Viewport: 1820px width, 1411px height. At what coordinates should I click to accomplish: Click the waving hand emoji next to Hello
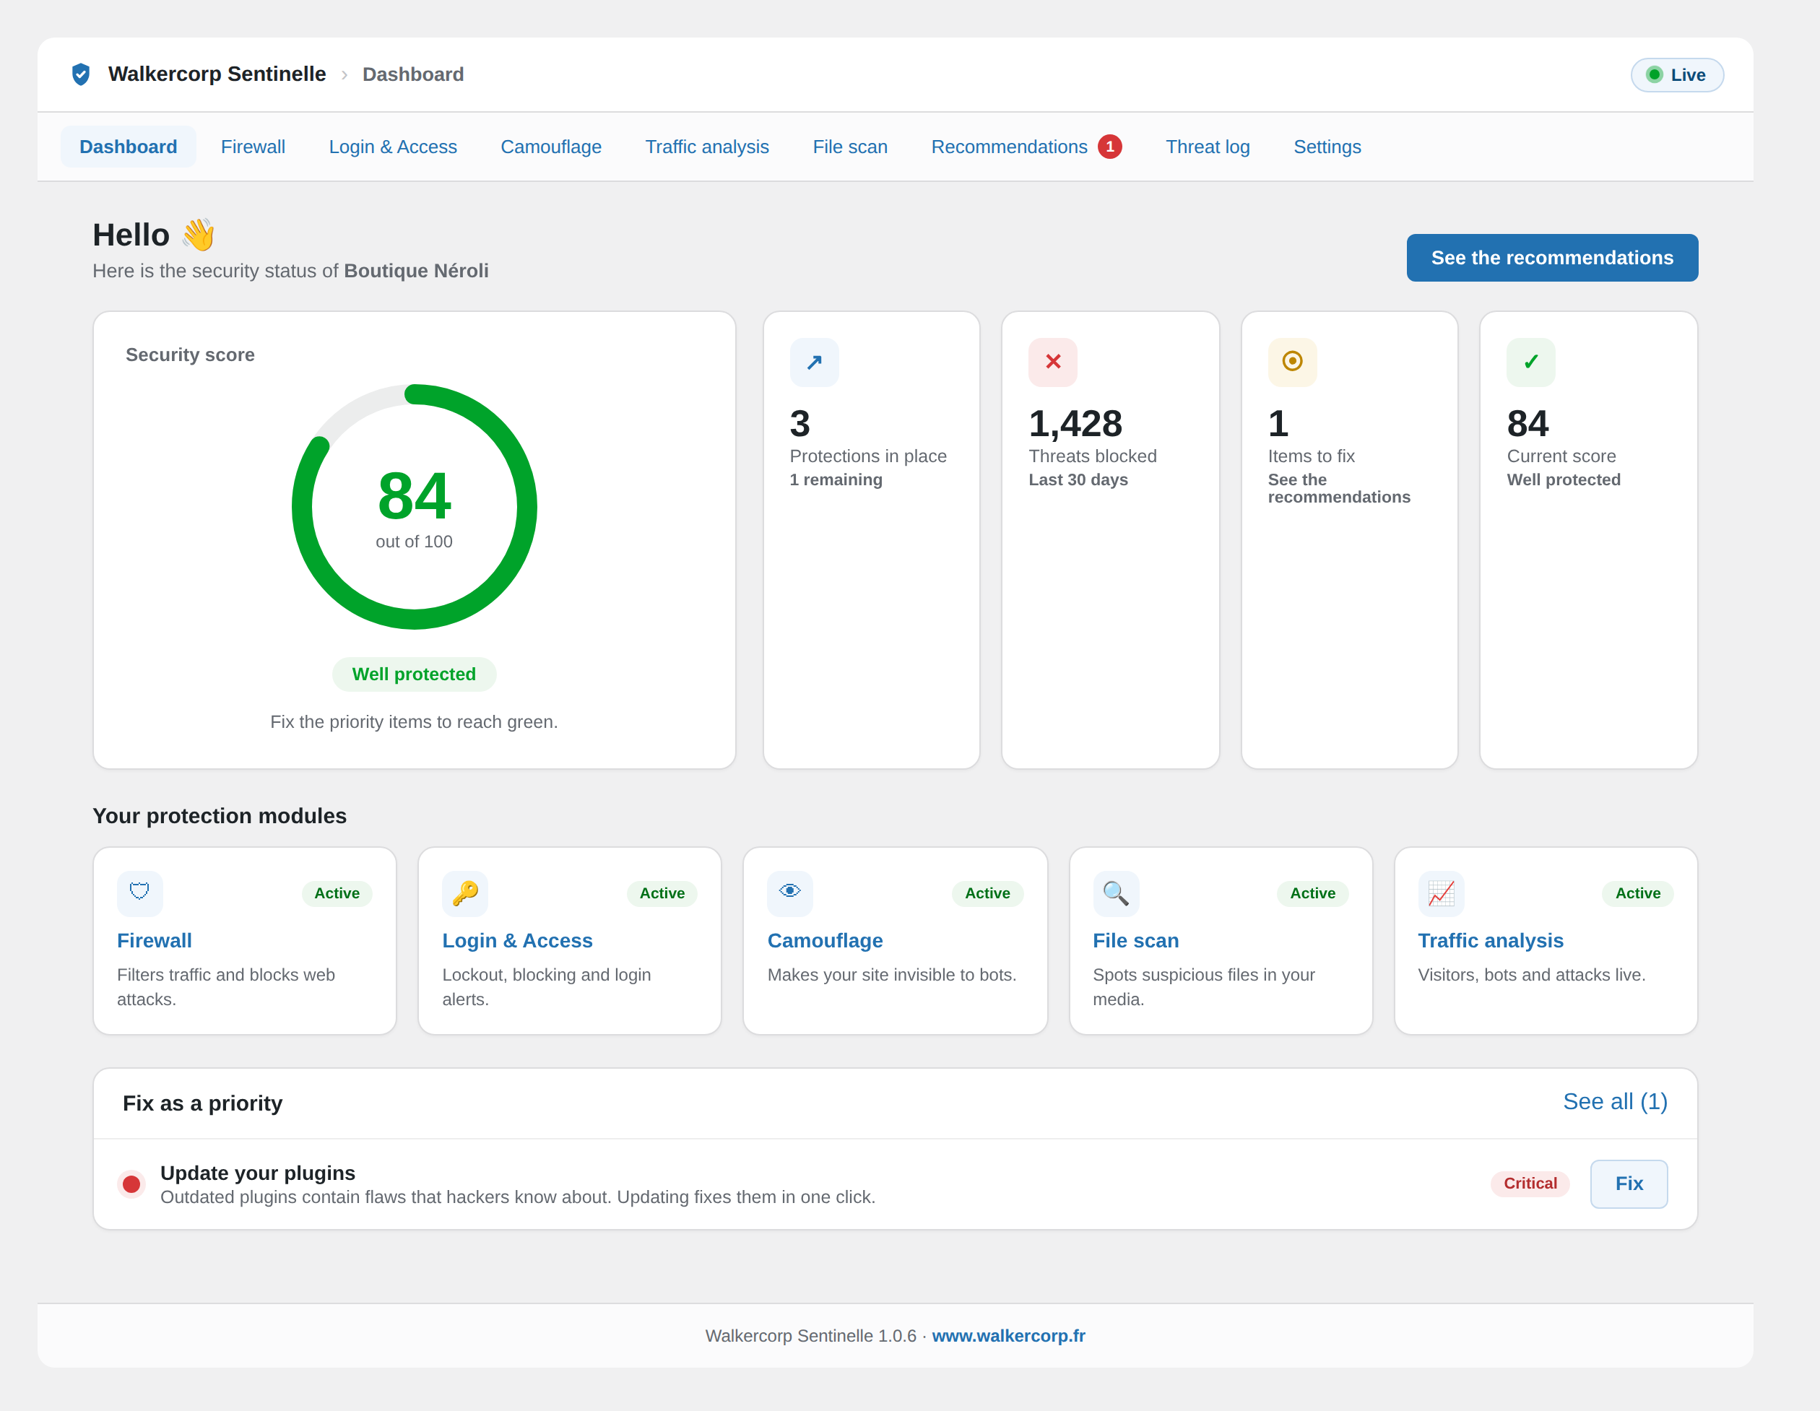coord(199,235)
